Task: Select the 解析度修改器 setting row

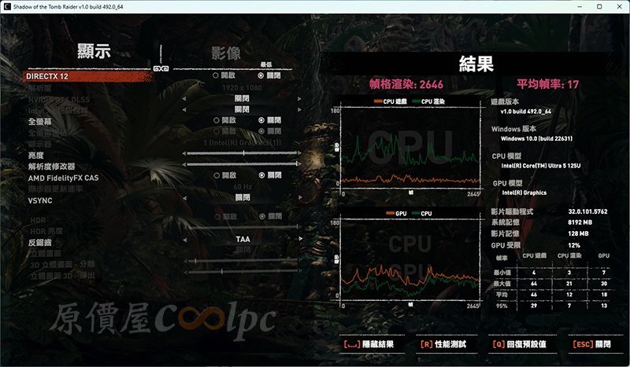Action: click(51, 166)
